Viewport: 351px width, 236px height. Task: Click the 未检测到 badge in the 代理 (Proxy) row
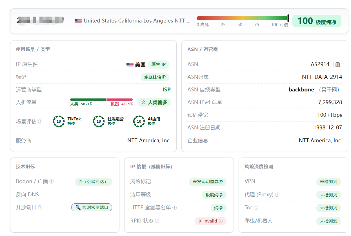tap(328, 195)
